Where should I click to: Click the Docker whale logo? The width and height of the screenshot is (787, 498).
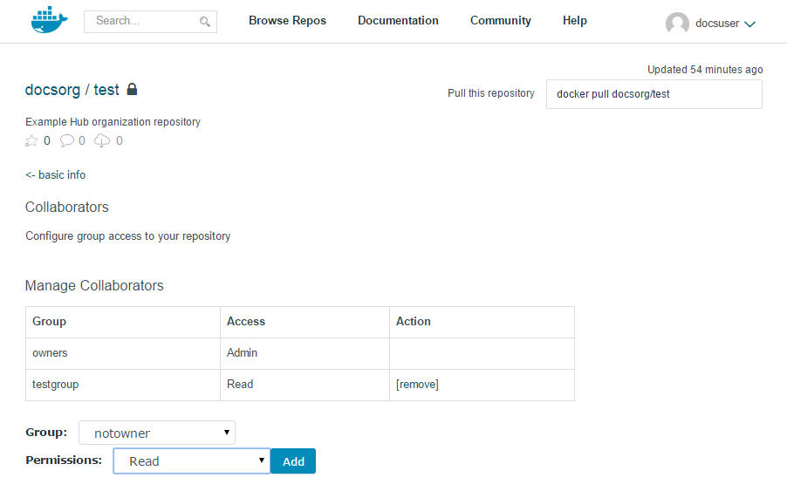tap(49, 21)
